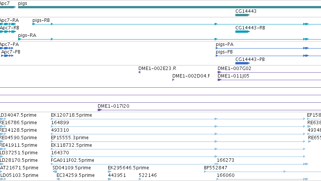The height and width of the screenshot is (181, 321).
Task: Select the LD34047.5prime EST label
Action: pos(18,115)
